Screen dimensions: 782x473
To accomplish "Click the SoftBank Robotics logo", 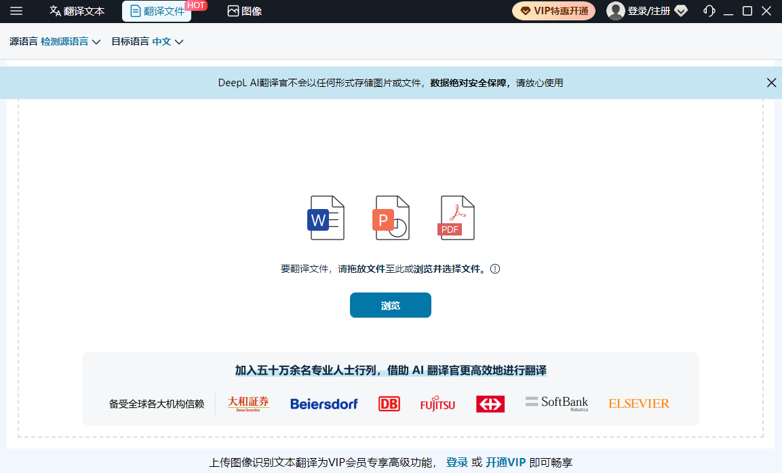I will pyautogui.click(x=557, y=403).
